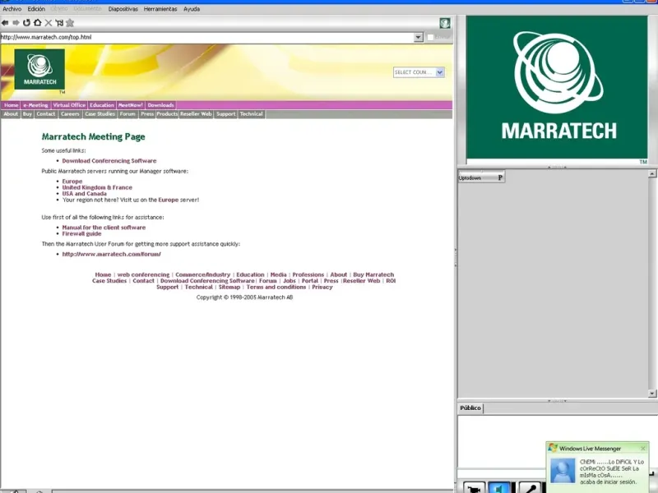Open the Education tab in pink navigation
The image size is (658, 493).
[101, 105]
